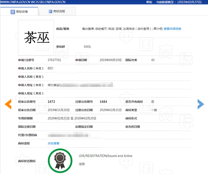The image size is (208, 174).
Task: Click the 初审公告期号 label
Action: 27,102
